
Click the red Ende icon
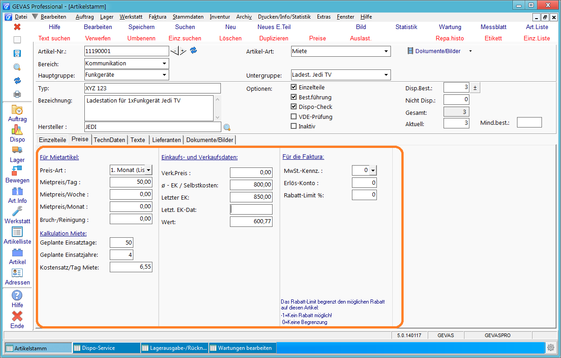[17, 316]
